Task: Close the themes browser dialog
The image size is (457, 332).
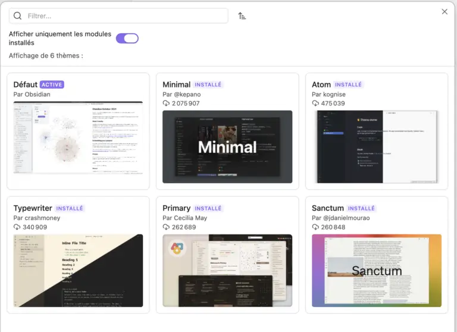Action: (445, 11)
